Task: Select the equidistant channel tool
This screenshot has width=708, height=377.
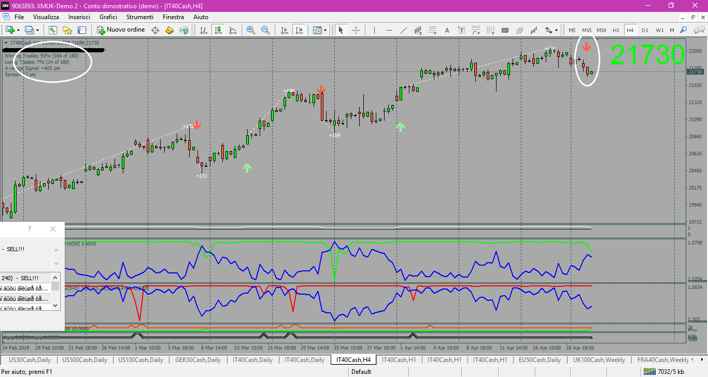Action: point(418,30)
